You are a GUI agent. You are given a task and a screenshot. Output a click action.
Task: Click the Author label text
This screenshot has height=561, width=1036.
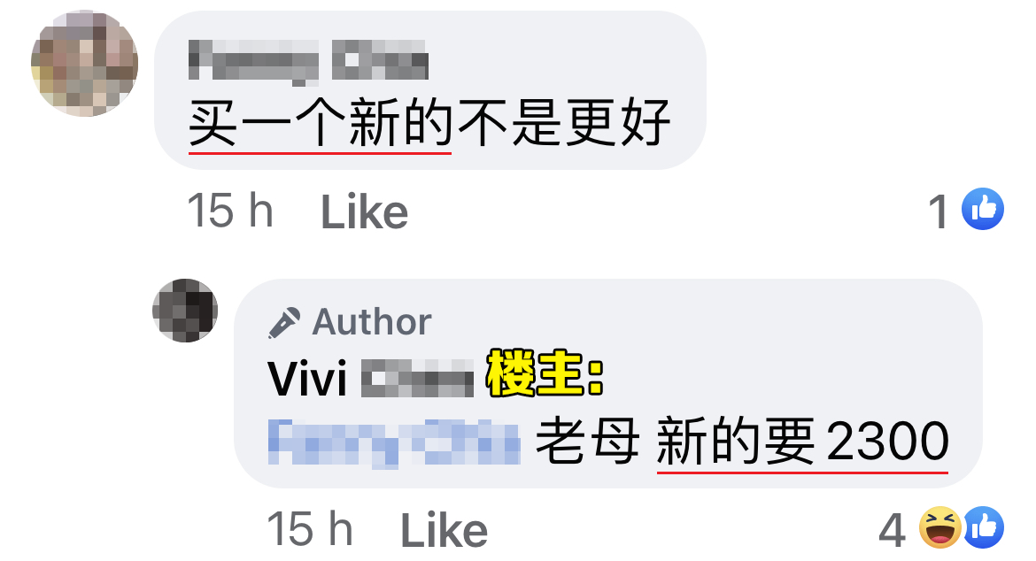(372, 322)
